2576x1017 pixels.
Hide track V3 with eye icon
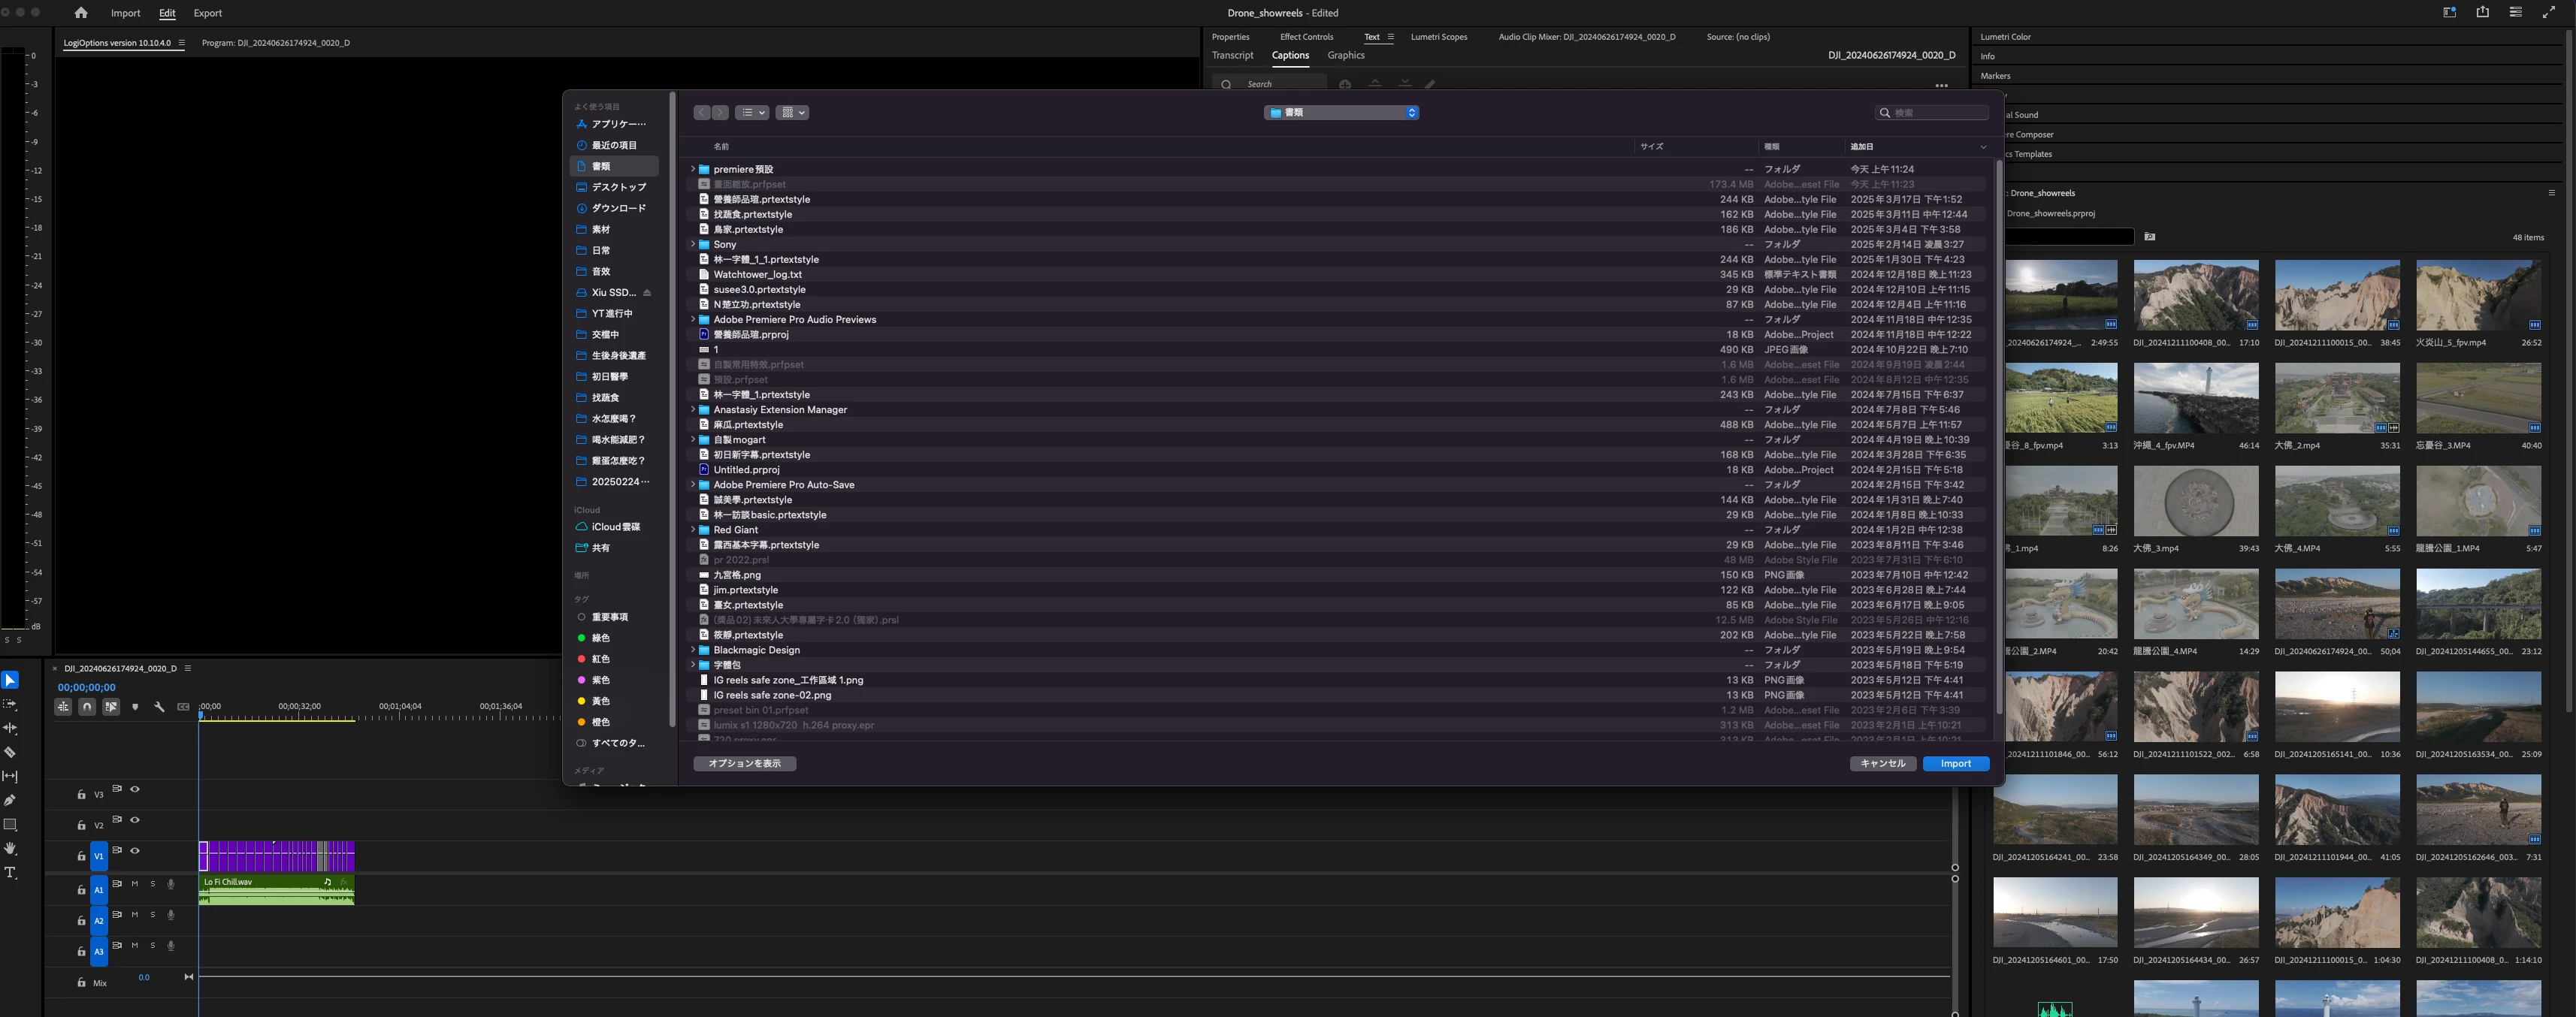click(135, 789)
